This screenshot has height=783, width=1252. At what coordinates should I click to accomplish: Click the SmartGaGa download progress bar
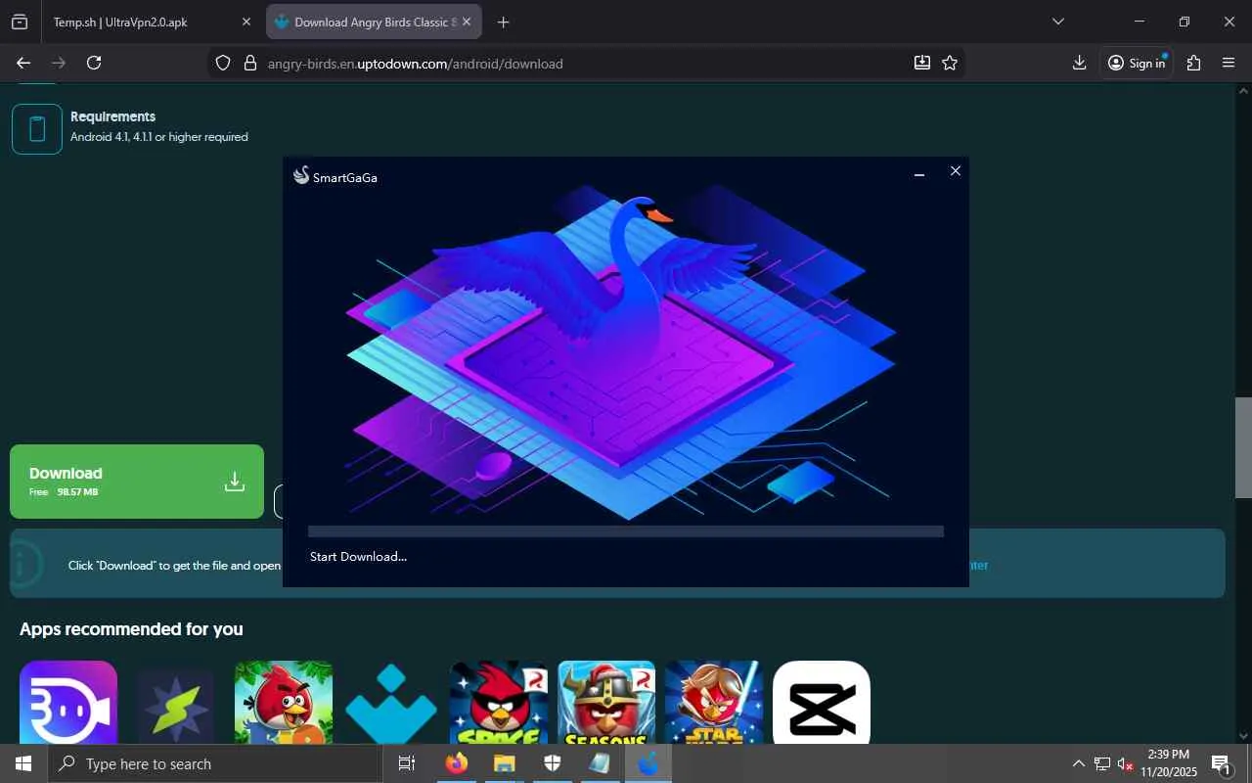point(626,531)
